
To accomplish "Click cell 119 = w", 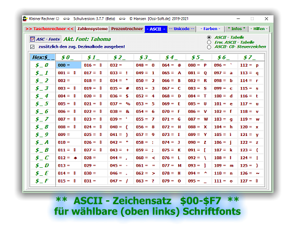I will point(251,119).
